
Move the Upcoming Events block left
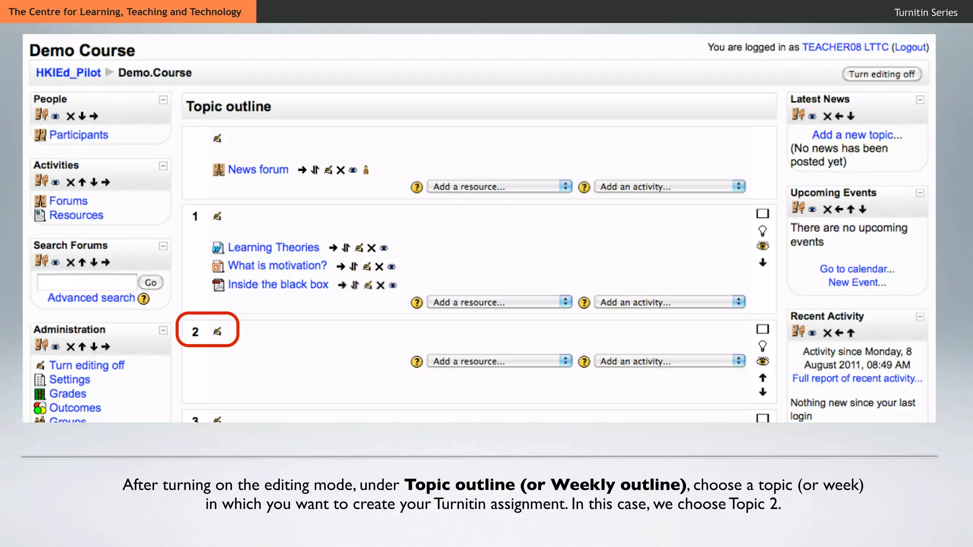point(839,209)
